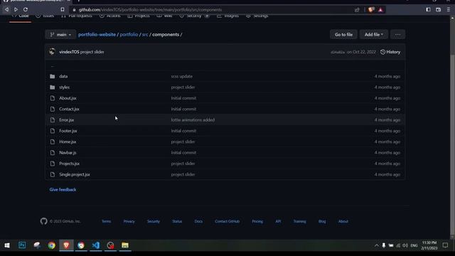Switch to Issues tab
The height and width of the screenshot is (256, 455).
pyautogui.click(x=45, y=16)
